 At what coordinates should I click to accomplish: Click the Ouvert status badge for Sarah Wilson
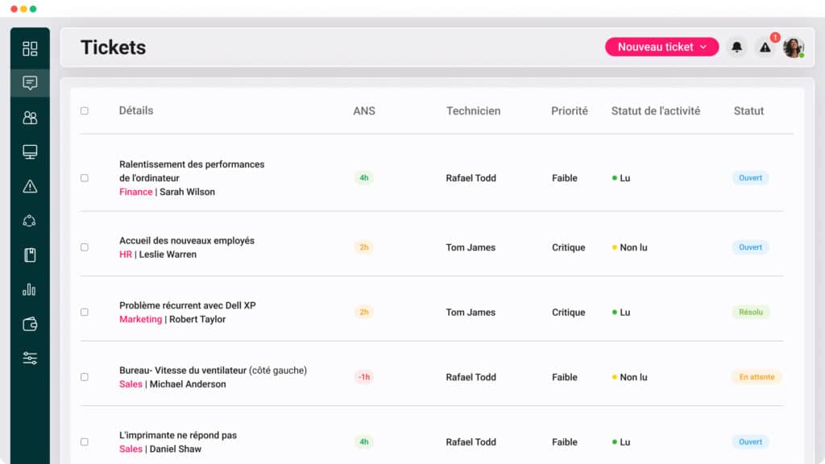(x=750, y=178)
